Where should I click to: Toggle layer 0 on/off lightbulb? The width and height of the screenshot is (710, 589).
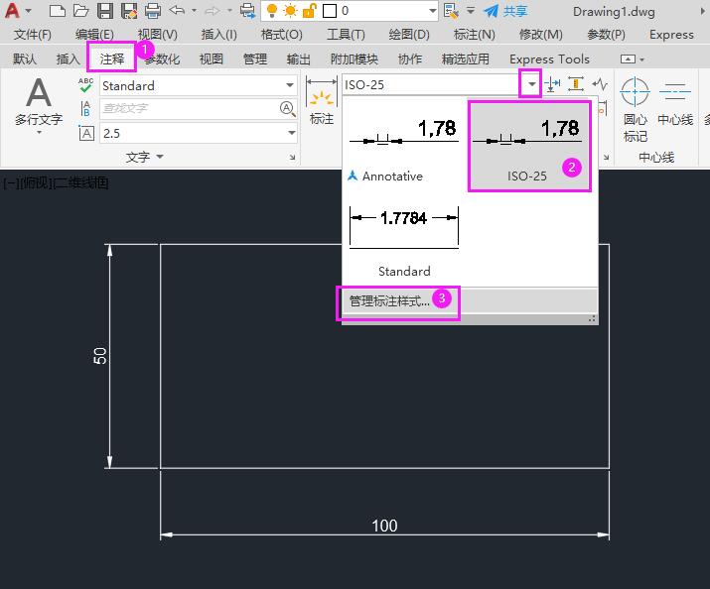click(x=272, y=10)
